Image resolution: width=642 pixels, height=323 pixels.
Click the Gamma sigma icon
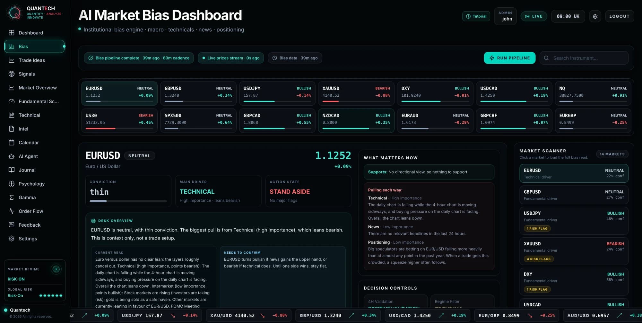[12, 197]
